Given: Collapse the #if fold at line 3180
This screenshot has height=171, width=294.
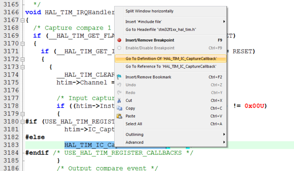Looking at the screenshot, I should tap(22, 121).
